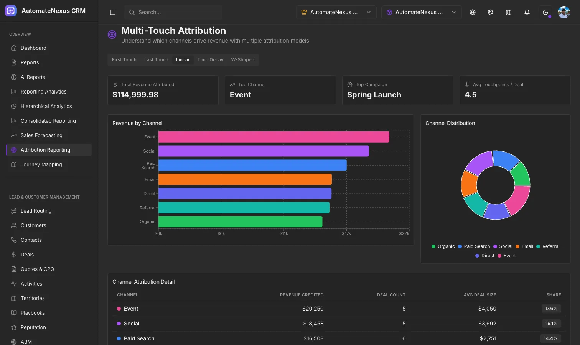Switch to the Time Decay tab
This screenshot has width=580, height=345.
click(210, 60)
